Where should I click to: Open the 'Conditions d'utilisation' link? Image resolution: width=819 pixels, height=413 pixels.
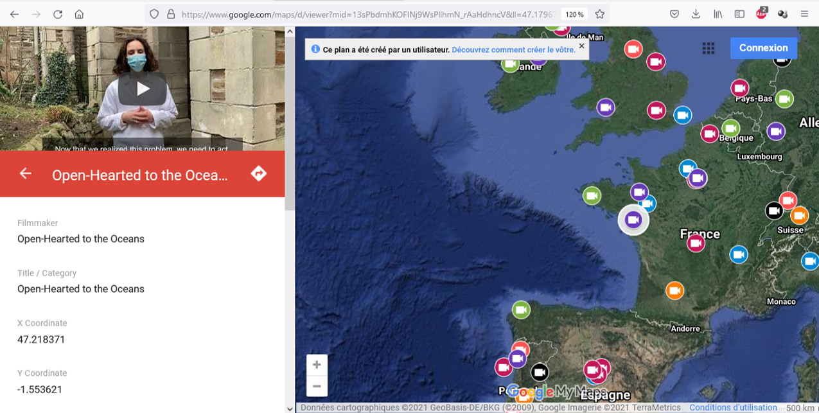pos(733,408)
